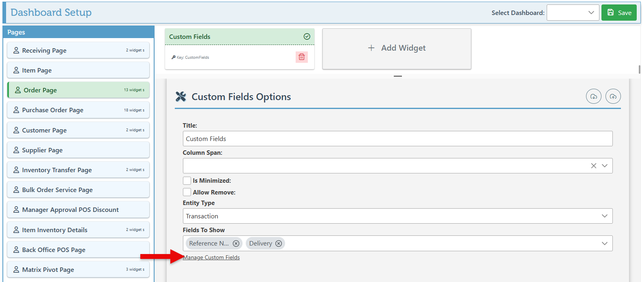Open the Manage Custom Fields link
Image resolution: width=642 pixels, height=282 pixels.
[x=211, y=258]
